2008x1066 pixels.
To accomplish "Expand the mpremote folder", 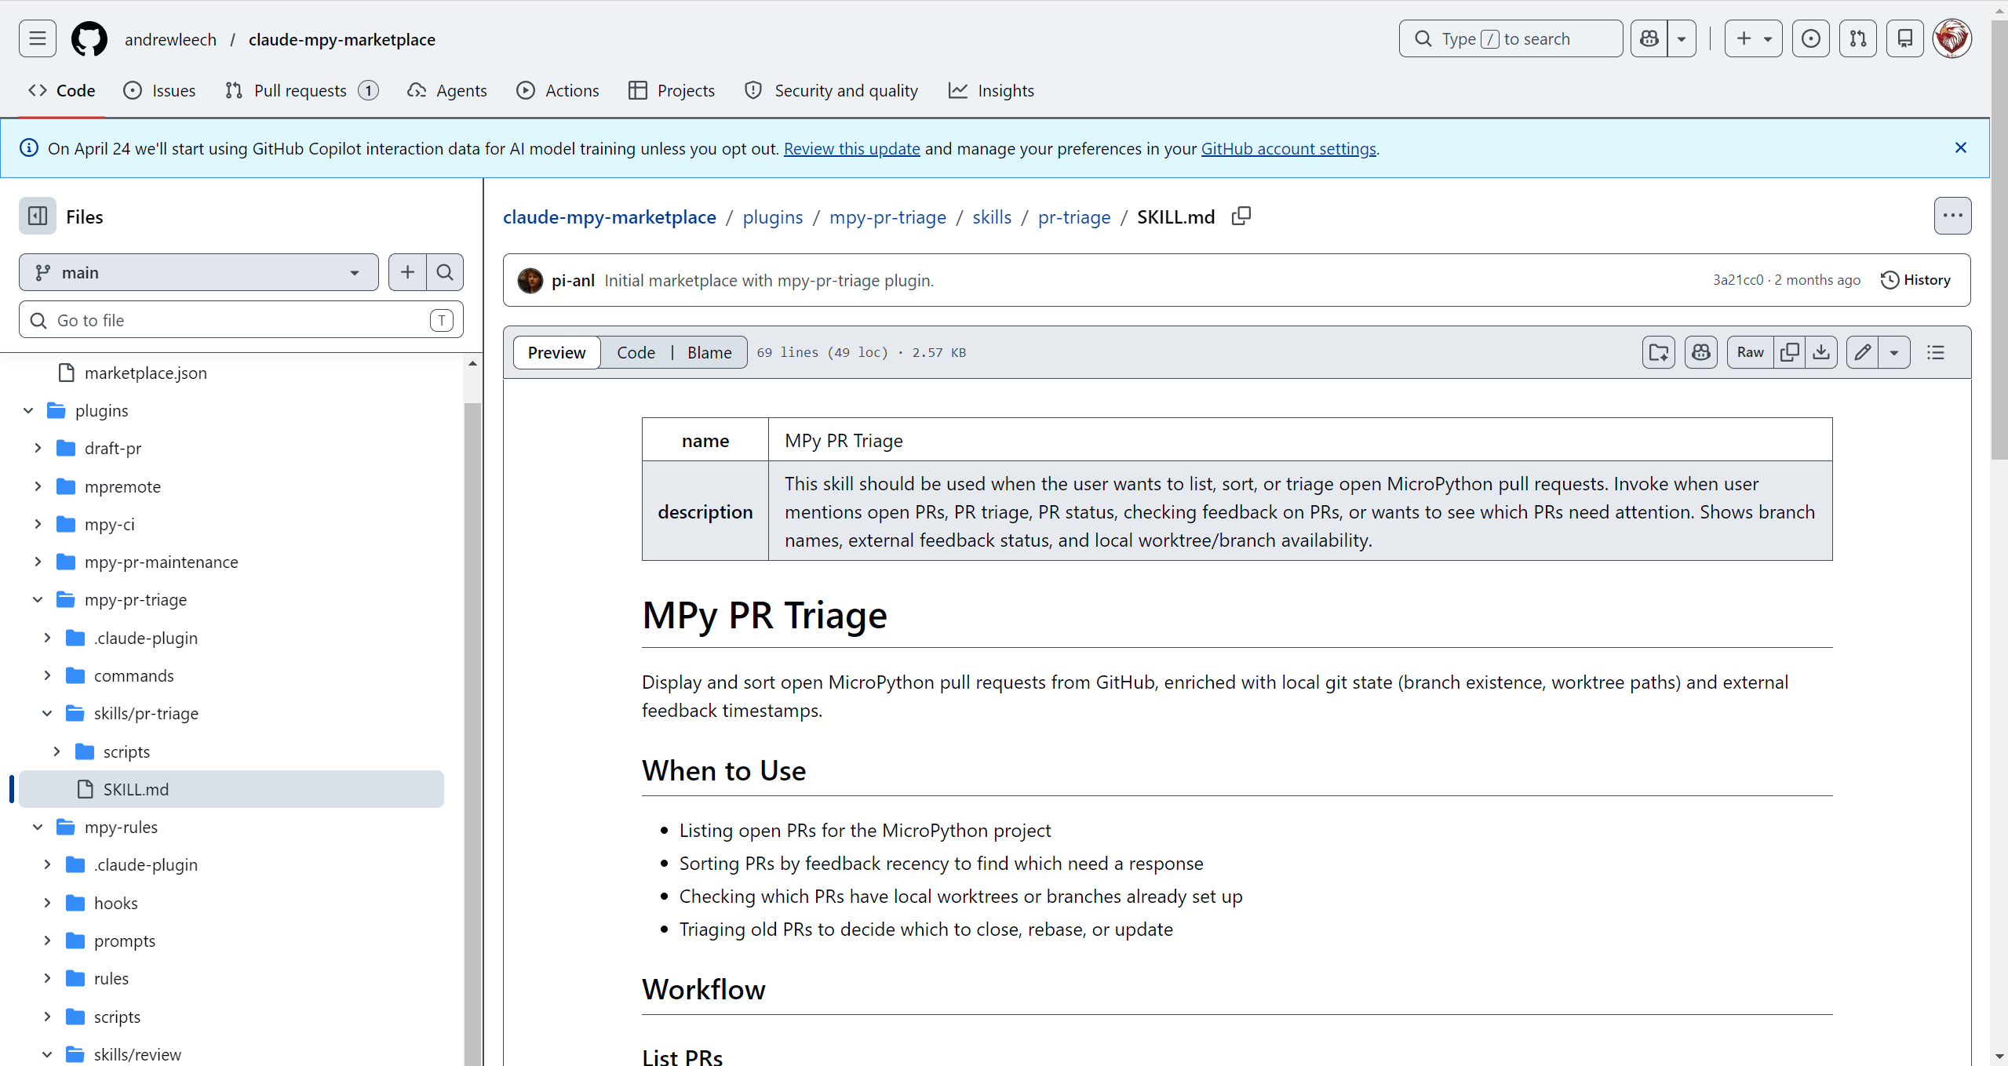I will (x=38, y=486).
